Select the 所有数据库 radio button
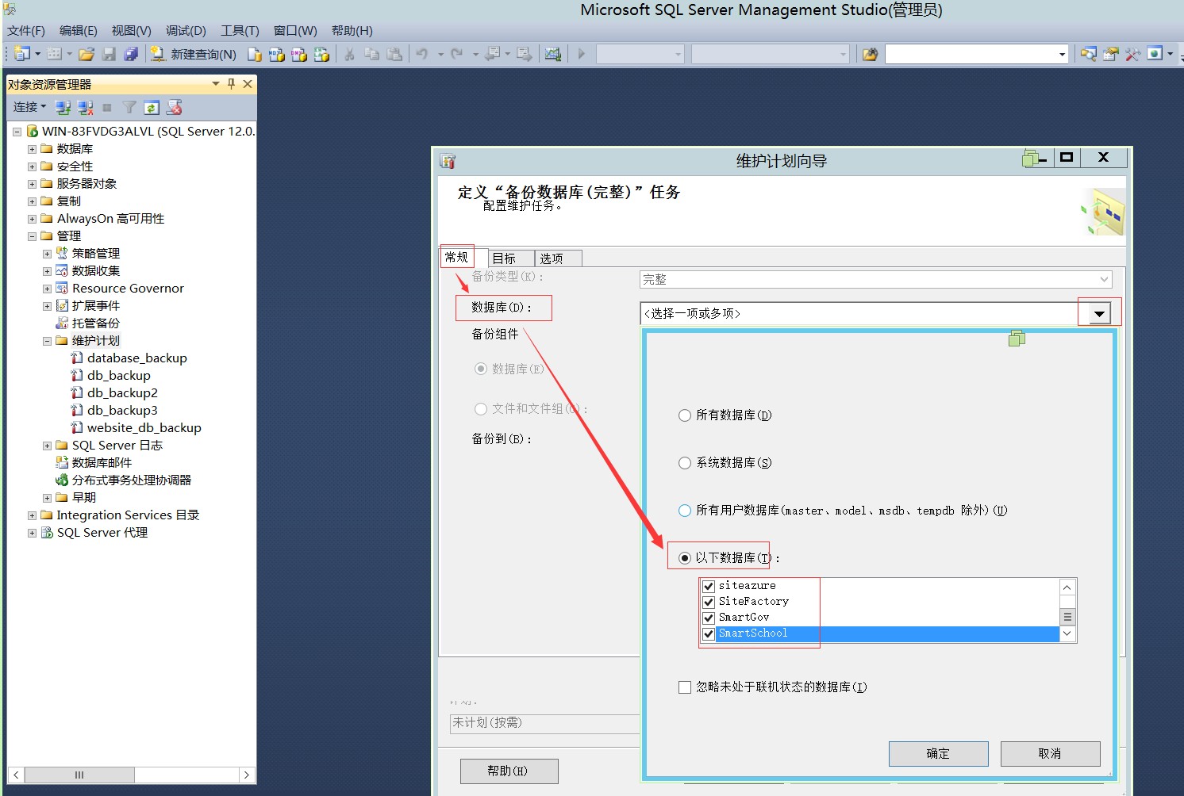This screenshot has width=1184, height=796. [684, 415]
